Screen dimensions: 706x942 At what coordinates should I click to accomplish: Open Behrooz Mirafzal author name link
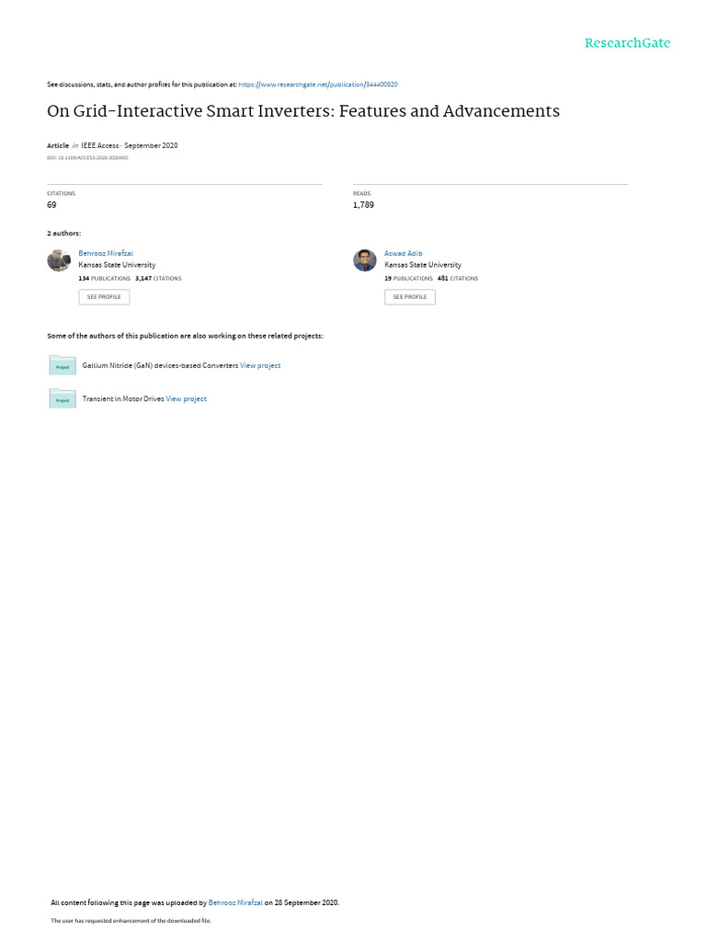pos(106,254)
